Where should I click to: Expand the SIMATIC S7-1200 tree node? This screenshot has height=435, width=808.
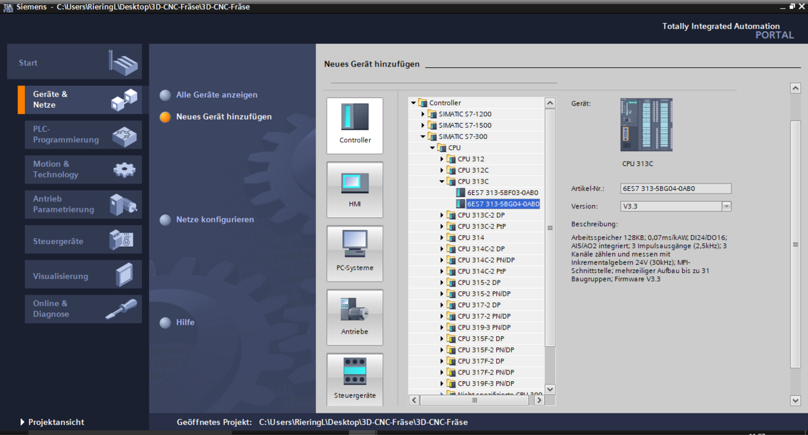424,114
